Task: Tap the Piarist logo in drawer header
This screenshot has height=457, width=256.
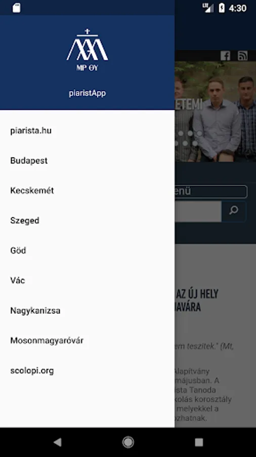Action: [88, 50]
